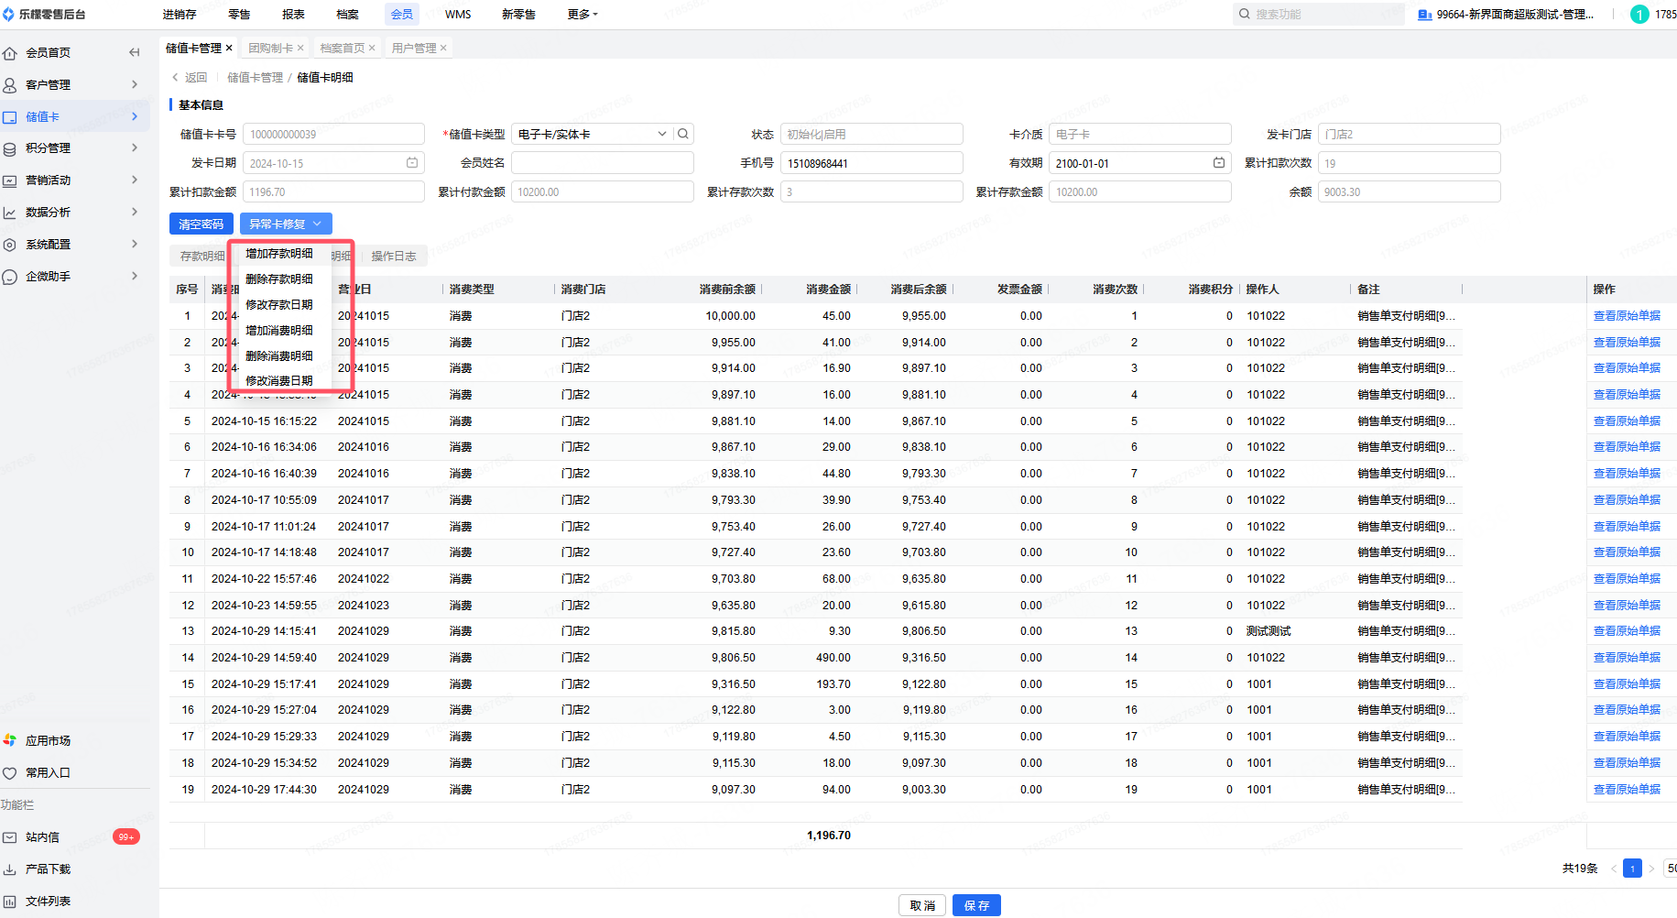Image resolution: width=1677 pixels, height=918 pixels.
Task: Expand 营销活动 sidebar chevron
Action: pyautogui.click(x=135, y=180)
